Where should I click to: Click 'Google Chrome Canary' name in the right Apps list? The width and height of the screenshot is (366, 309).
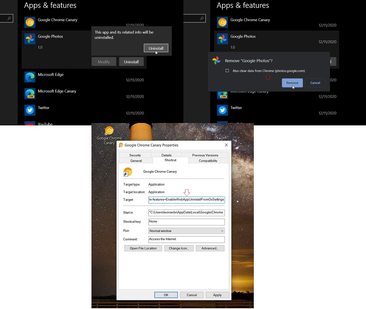[x=250, y=20]
